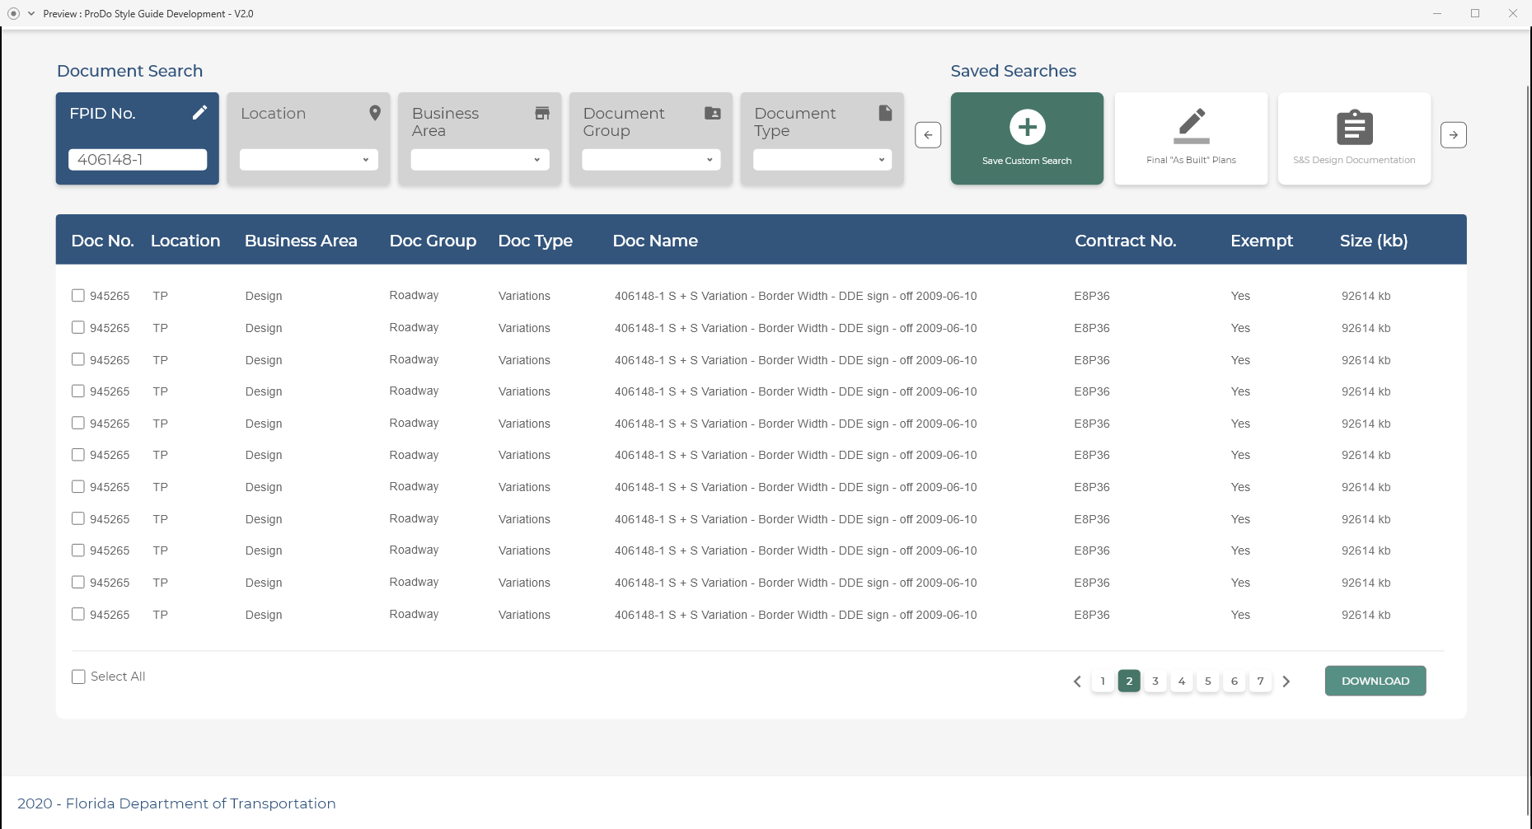Expand the Location dropdown
Screen dimensions: 1532x829
pos(309,160)
